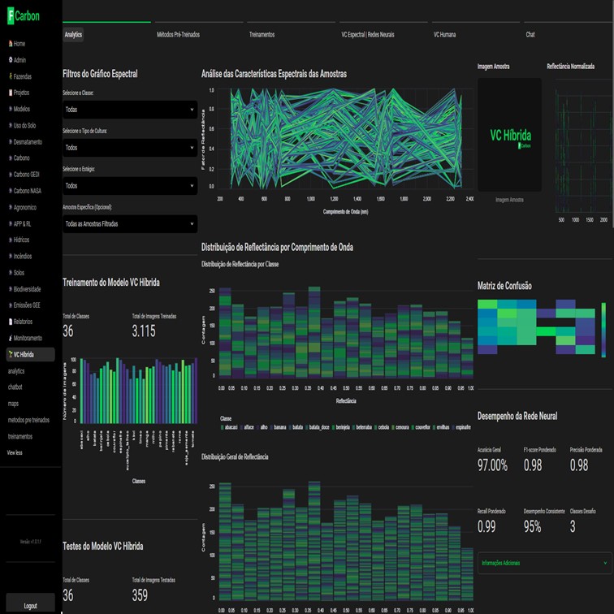Click the View less link
614x614 pixels.
point(16,452)
